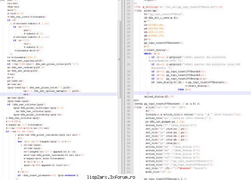Click the 'mode_tile' line numbered 62

158,172
